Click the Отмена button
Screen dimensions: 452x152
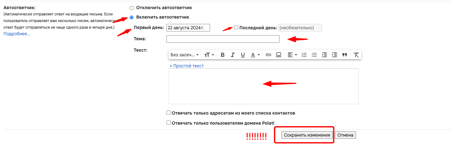[x=346, y=135]
